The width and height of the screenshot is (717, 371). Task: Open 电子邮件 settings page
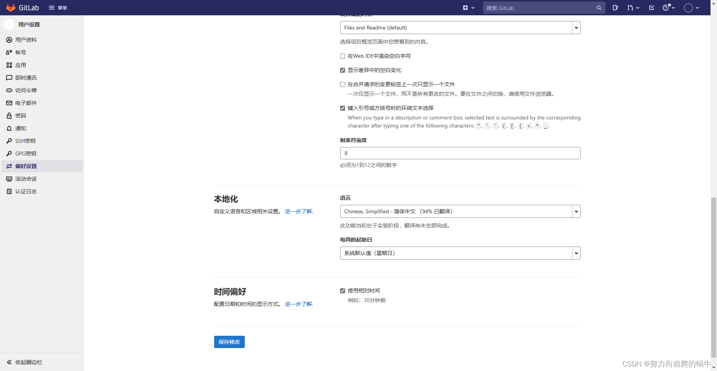tap(42, 103)
